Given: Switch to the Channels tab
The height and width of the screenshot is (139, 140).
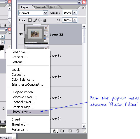Looking at the screenshot, I should pos(40,7).
